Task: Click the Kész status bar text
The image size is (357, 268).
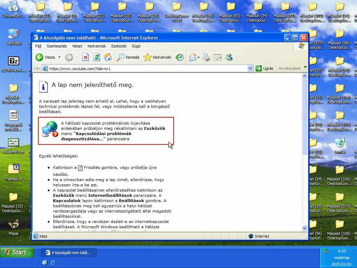Action: coord(43,236)
